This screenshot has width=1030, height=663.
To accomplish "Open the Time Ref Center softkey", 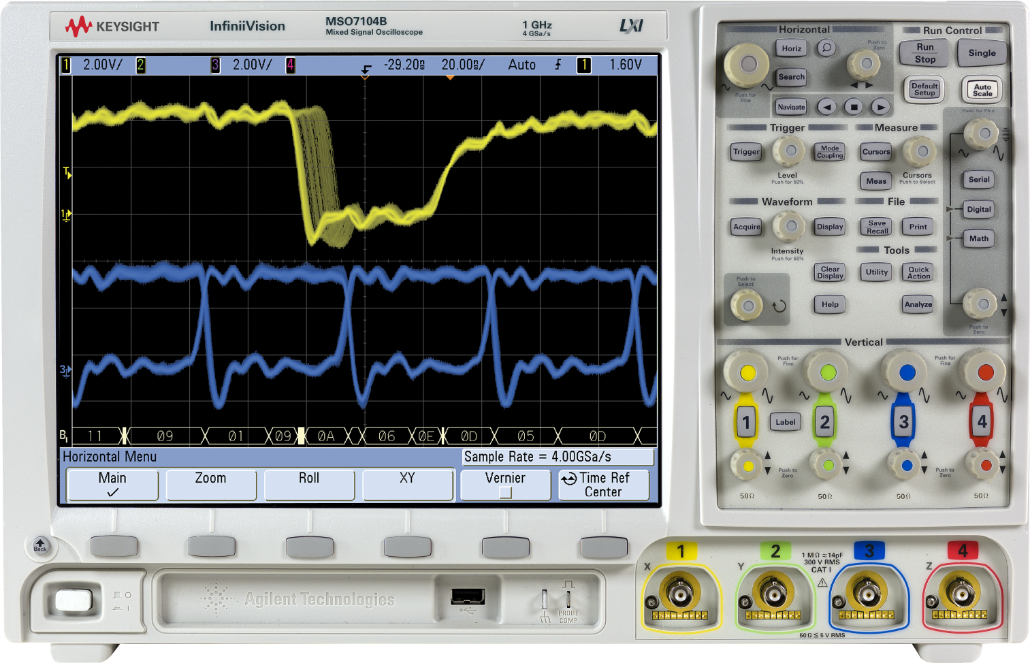I will point(603,485).
